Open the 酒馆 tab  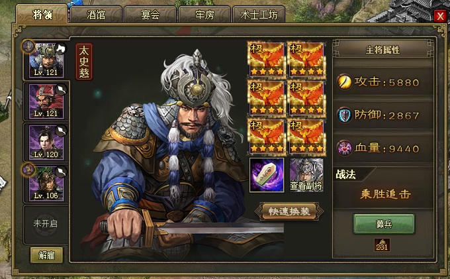(x=96, y=15)
